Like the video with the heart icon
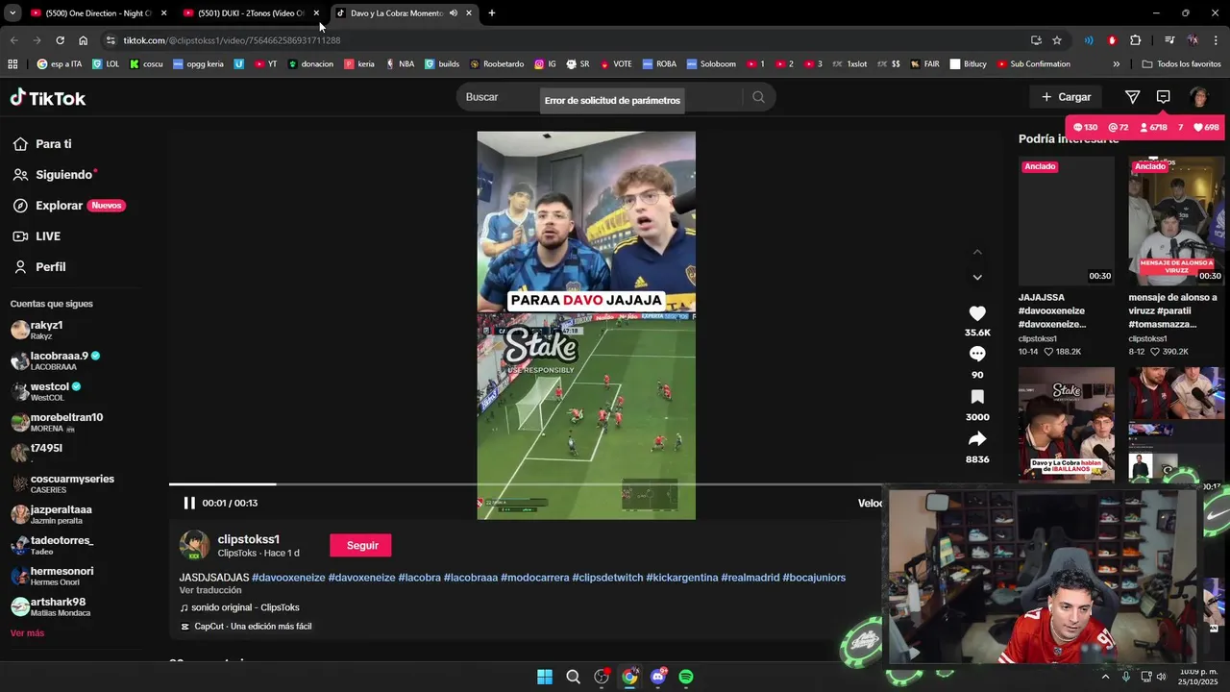Viewport: 1230px width, 692px height. [977, 313]
